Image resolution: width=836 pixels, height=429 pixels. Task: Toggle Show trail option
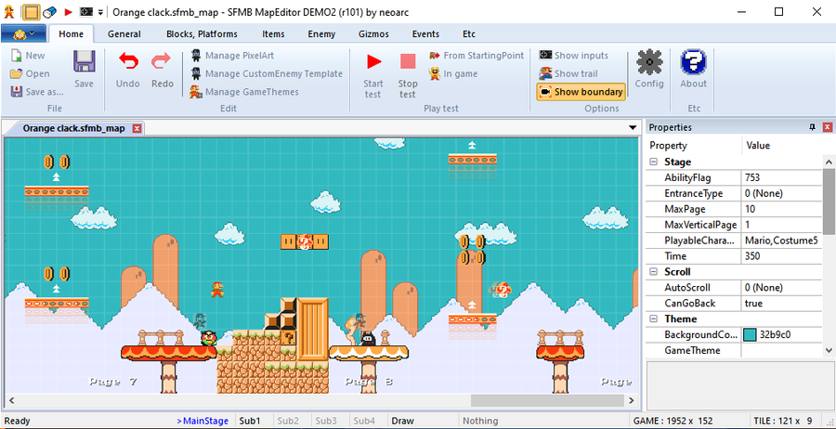568,73
